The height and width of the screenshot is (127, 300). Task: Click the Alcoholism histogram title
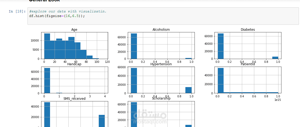pos(161,30)
